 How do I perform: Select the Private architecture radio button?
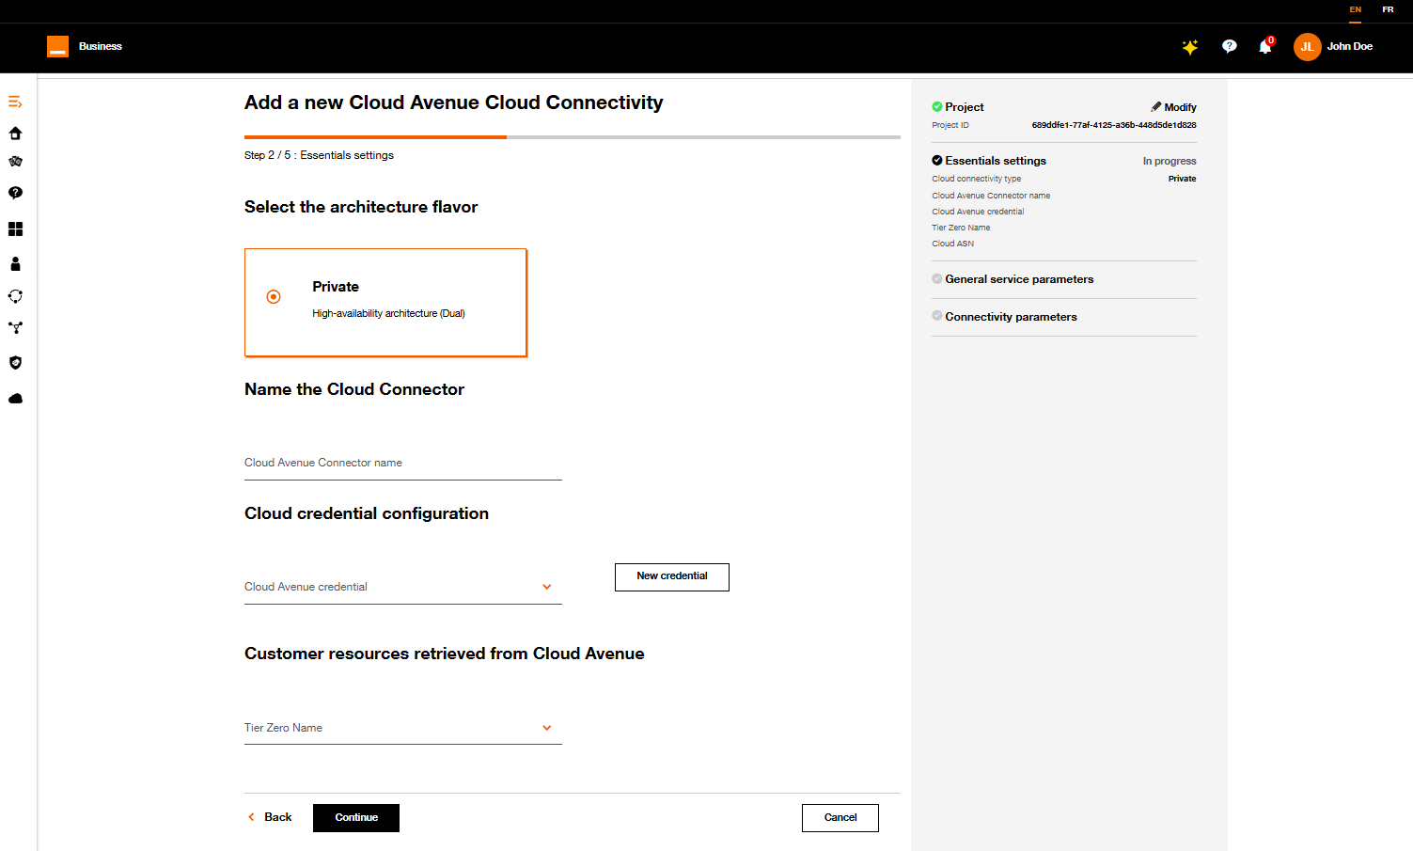(274, 297)
